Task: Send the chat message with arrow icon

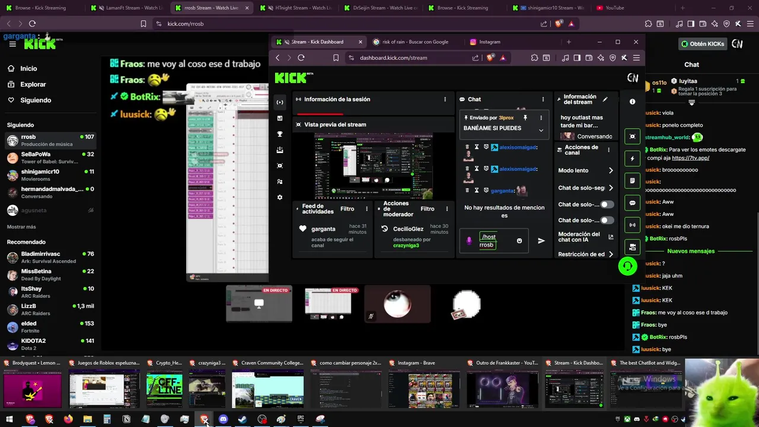Action: tap(541, 241)
